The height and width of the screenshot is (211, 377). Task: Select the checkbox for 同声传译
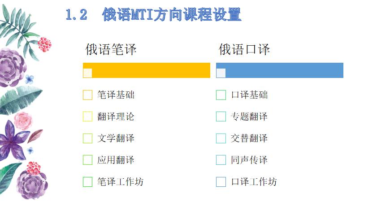(221, 160)
